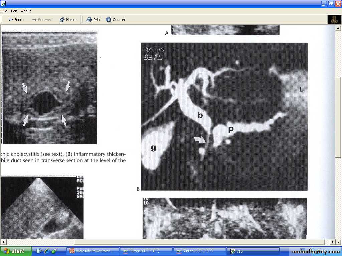Image resolution: width=342 pixels, height=256 pixels.
Task: Click the gallbladder ultrasound image with four arrows
Action: (49, 87)
